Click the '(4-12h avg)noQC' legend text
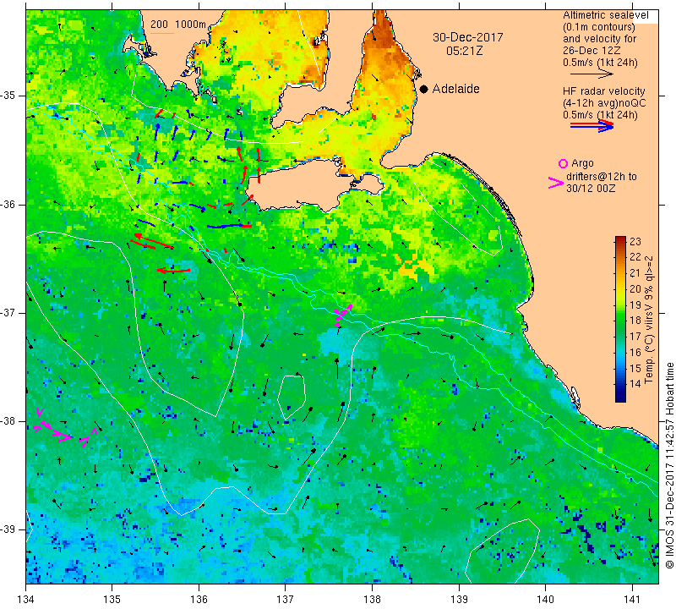Image resolution: width=676 pixels, height=609 pixels. (x=604, y=103)
